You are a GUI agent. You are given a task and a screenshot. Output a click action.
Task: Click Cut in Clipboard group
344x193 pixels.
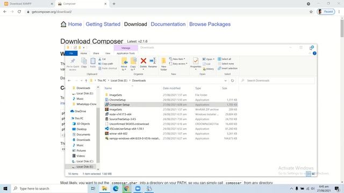[102, 59]
